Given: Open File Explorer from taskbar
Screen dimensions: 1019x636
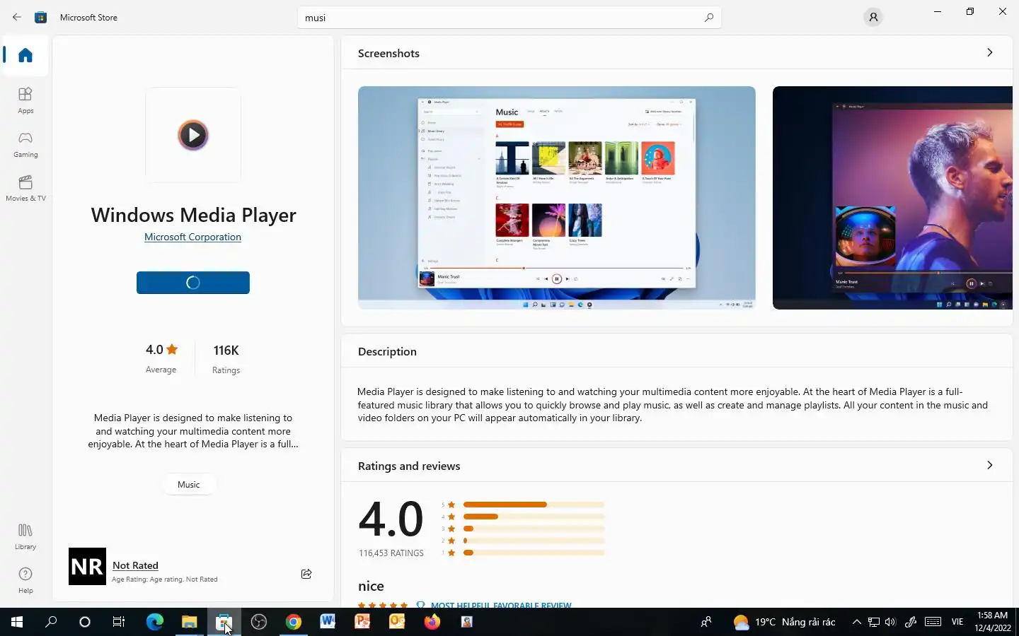Looking at the screenshot, I should 189,622.
